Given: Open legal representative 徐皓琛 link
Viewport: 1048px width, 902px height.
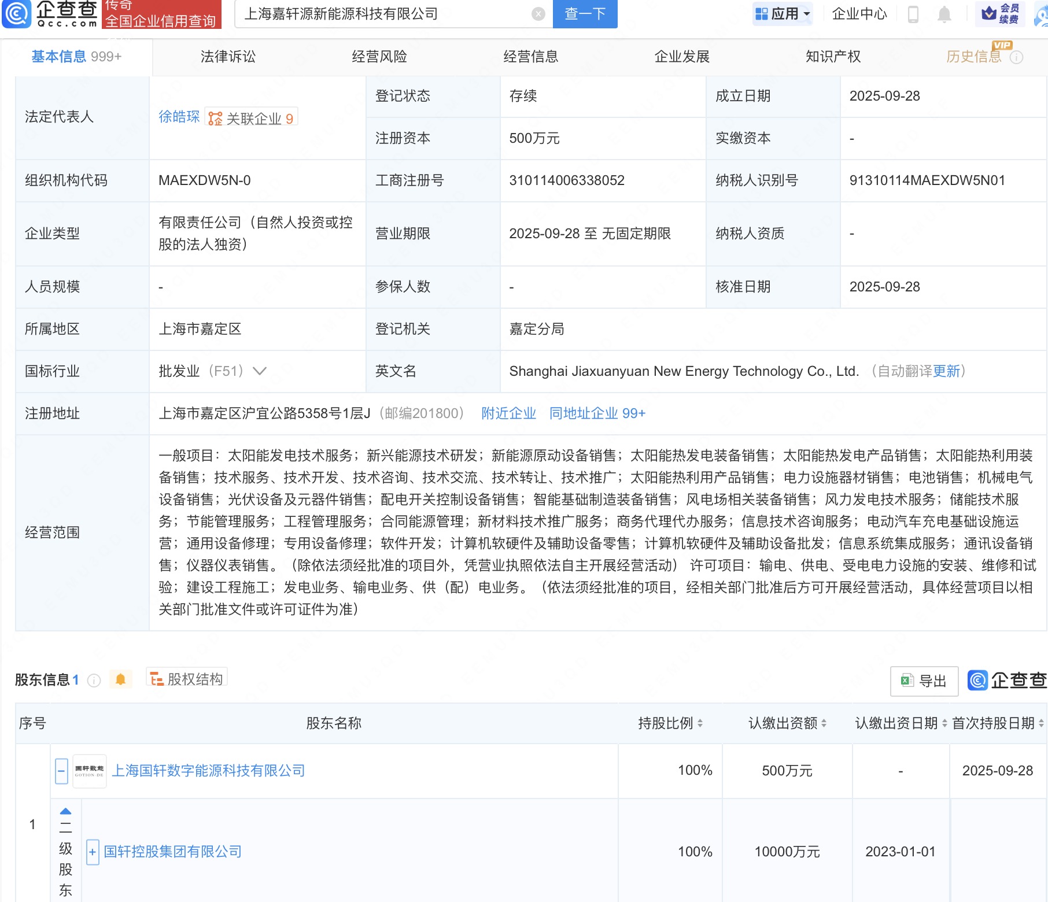Looking at the screenshot, I should (179, 117).
